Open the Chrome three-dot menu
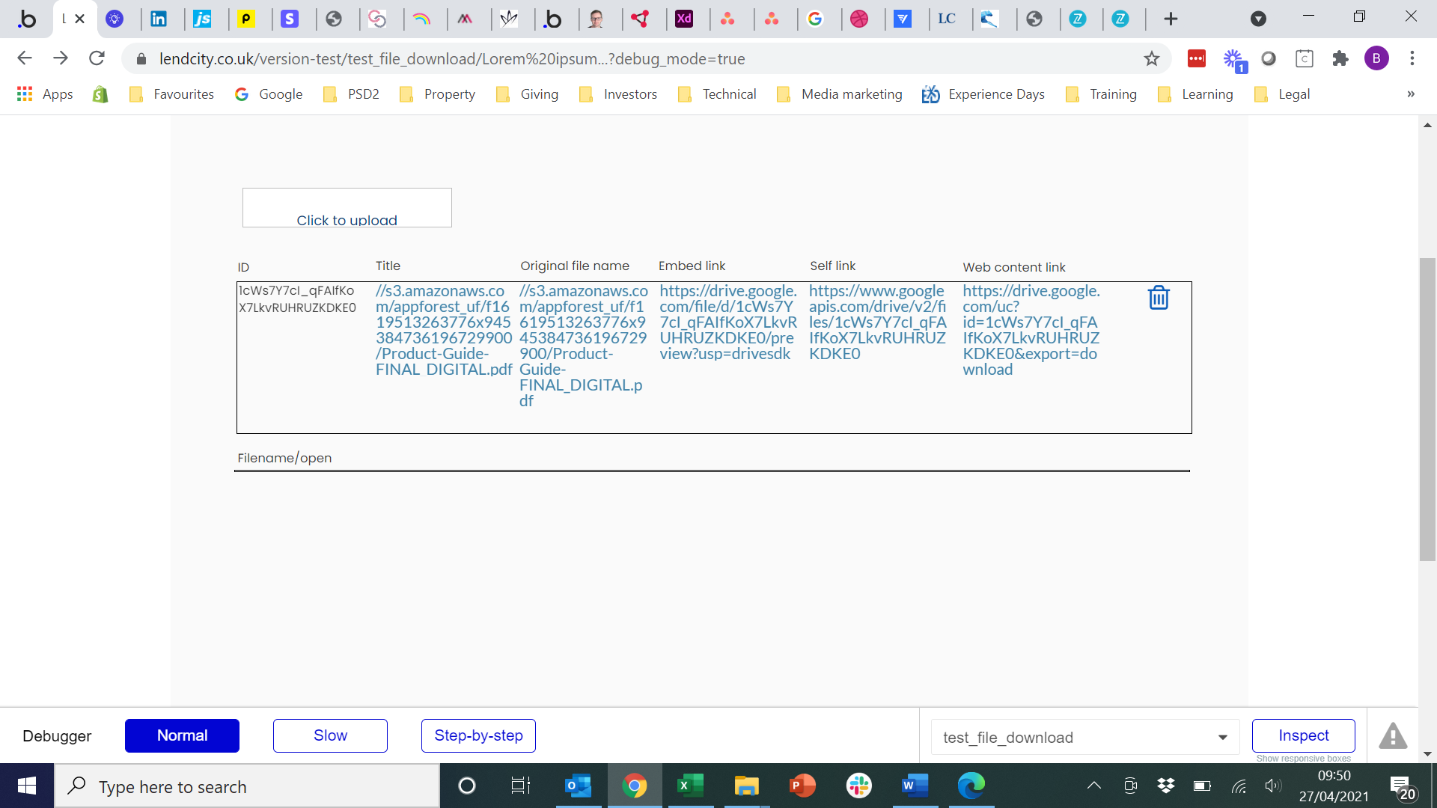The height and width of the screenshot is (808, 1437). click(x=1412, y=58)
